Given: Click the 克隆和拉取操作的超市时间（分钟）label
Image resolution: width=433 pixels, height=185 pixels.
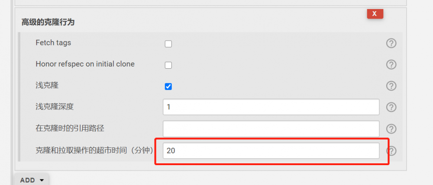Looking at the screenshot, I should coord(94,150).
